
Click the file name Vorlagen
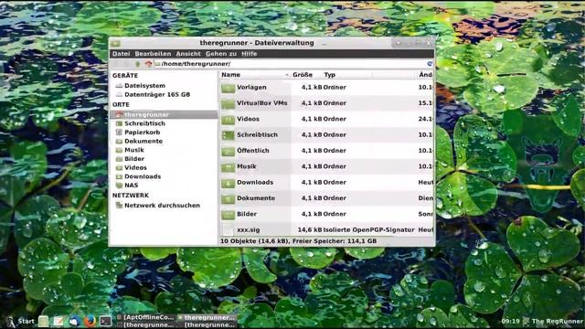click(x=251, y=87)
